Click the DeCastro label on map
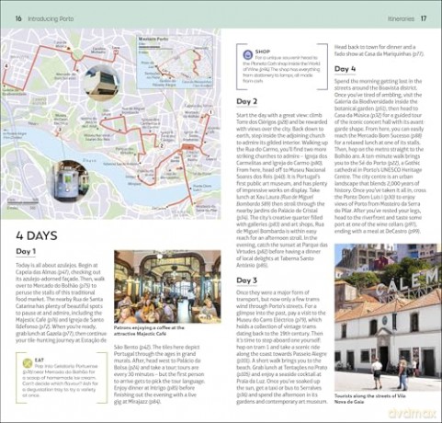The width and height of the screenshot is (442, 423). 159,208
